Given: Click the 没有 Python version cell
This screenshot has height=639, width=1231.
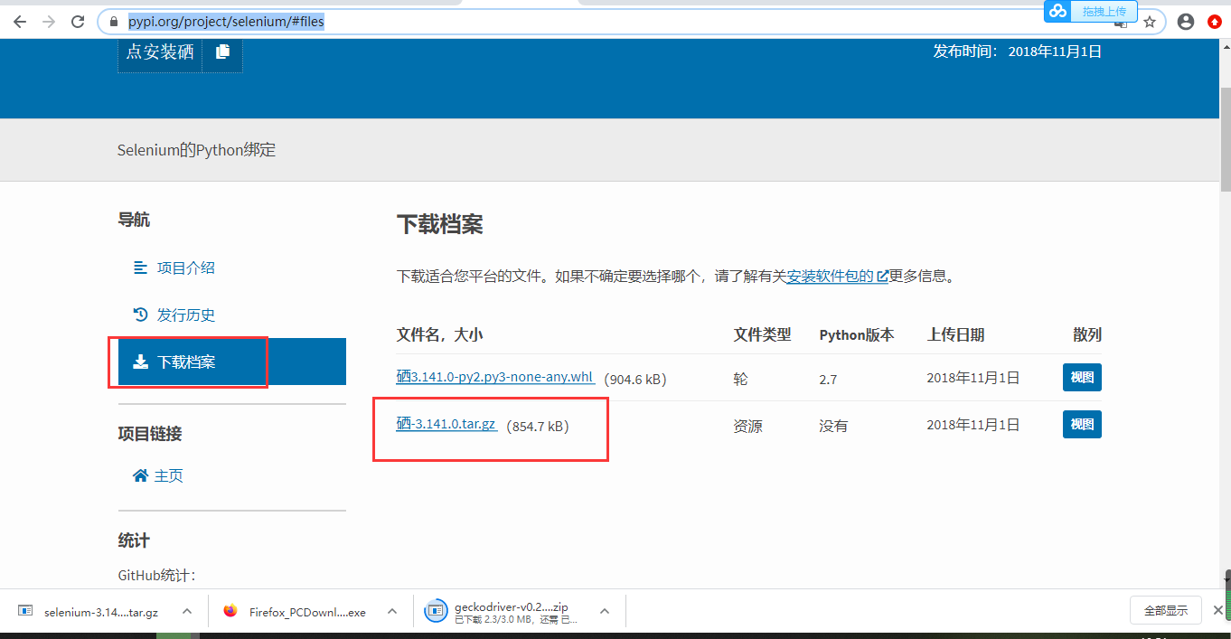Looking at the screenshot, I should (833, 426).
